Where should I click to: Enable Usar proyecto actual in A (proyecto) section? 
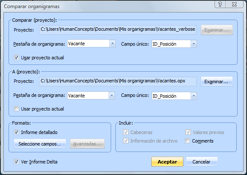(x=16, y=109)
